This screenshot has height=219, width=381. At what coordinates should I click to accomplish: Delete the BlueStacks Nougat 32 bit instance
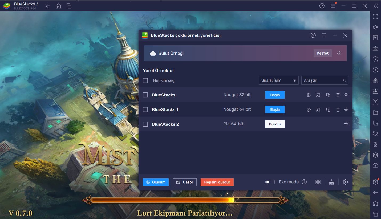pos(338,95)
